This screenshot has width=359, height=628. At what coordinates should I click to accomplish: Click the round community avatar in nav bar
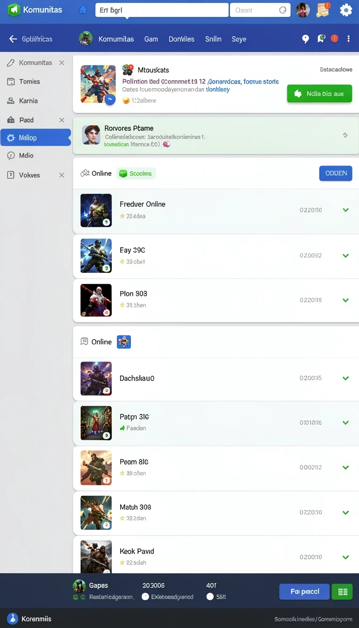point(86,39)
